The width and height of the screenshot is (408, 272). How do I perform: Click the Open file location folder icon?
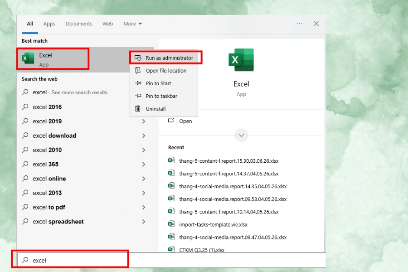click(138, 71)
